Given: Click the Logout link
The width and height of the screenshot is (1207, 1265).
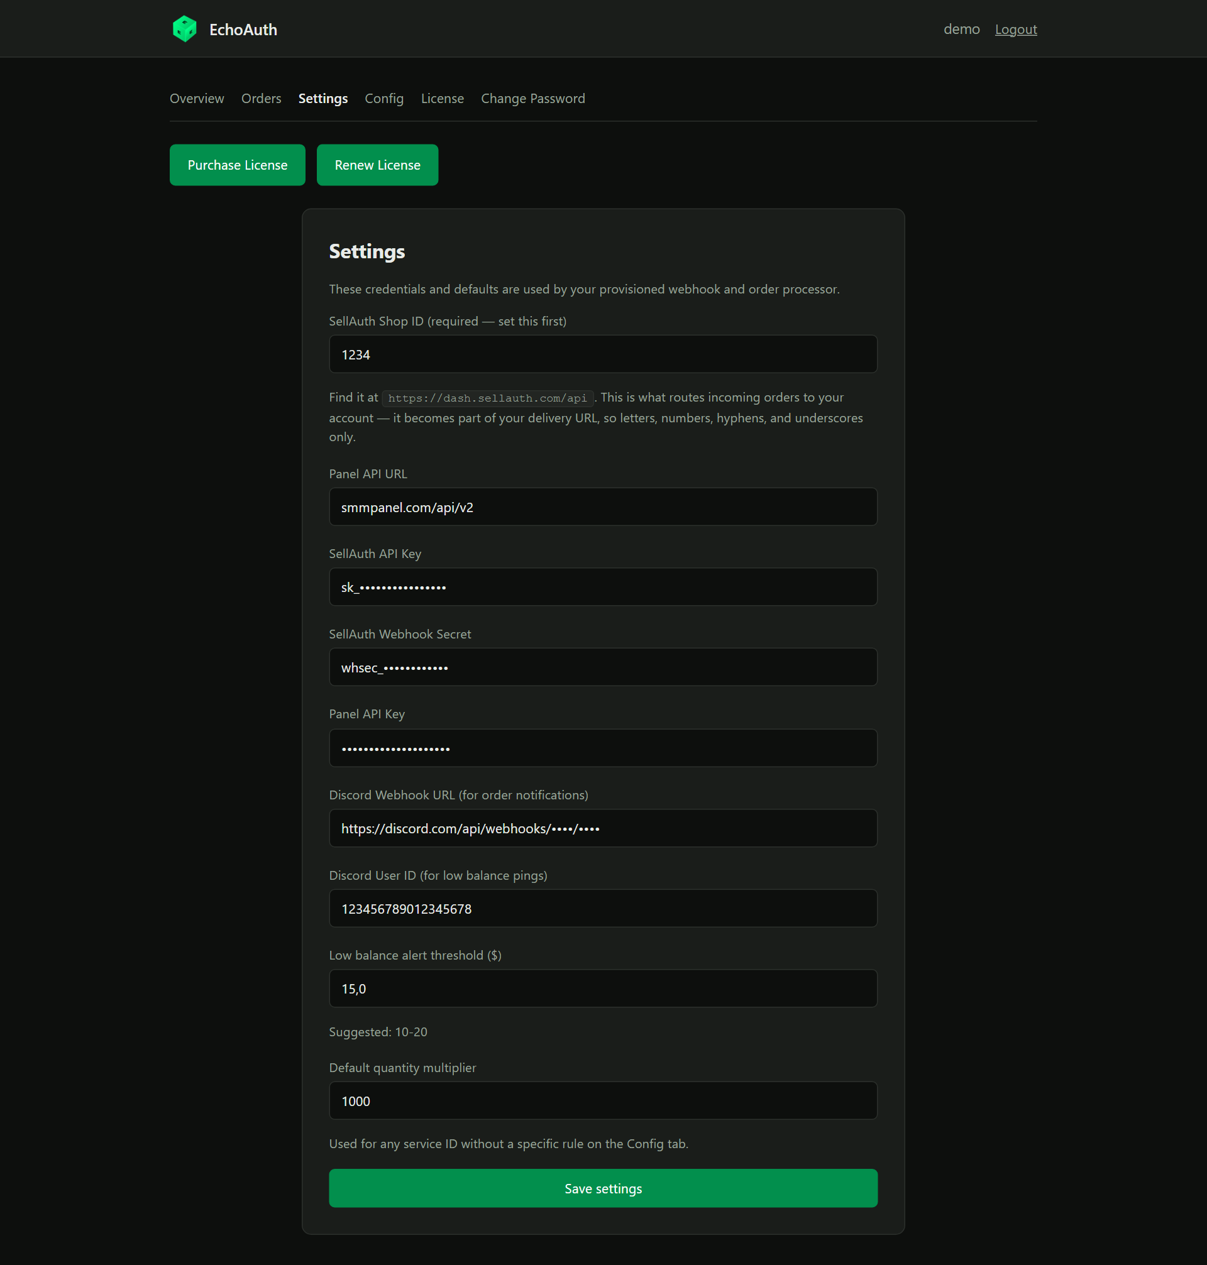Looking at the screenshot, I should tap(1016, 29).
